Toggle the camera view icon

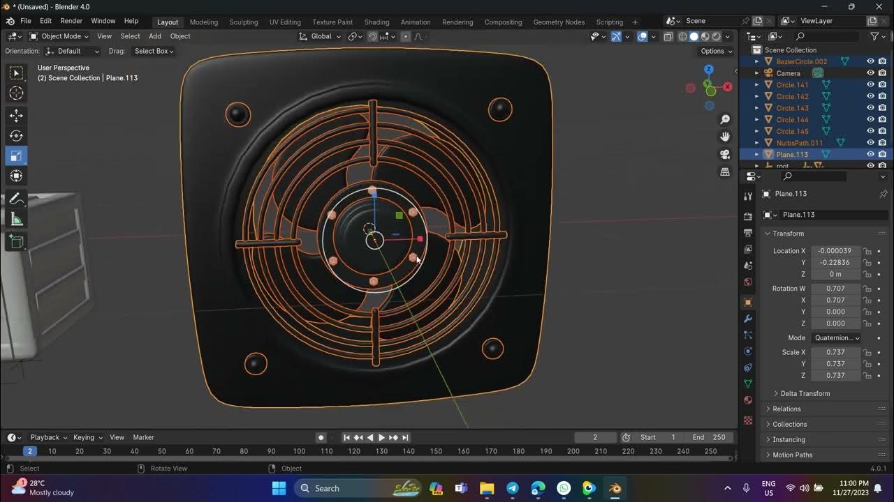[x=725, y=154]
